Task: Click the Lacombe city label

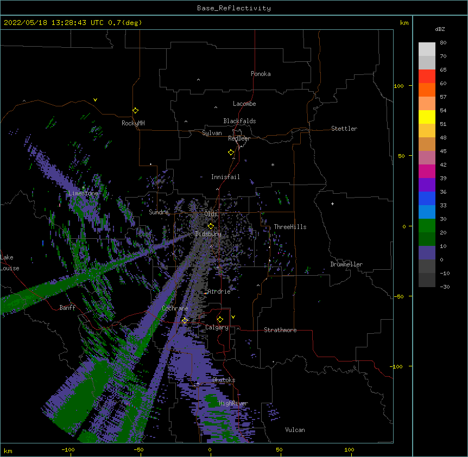Action: click(x=244, y=104)
